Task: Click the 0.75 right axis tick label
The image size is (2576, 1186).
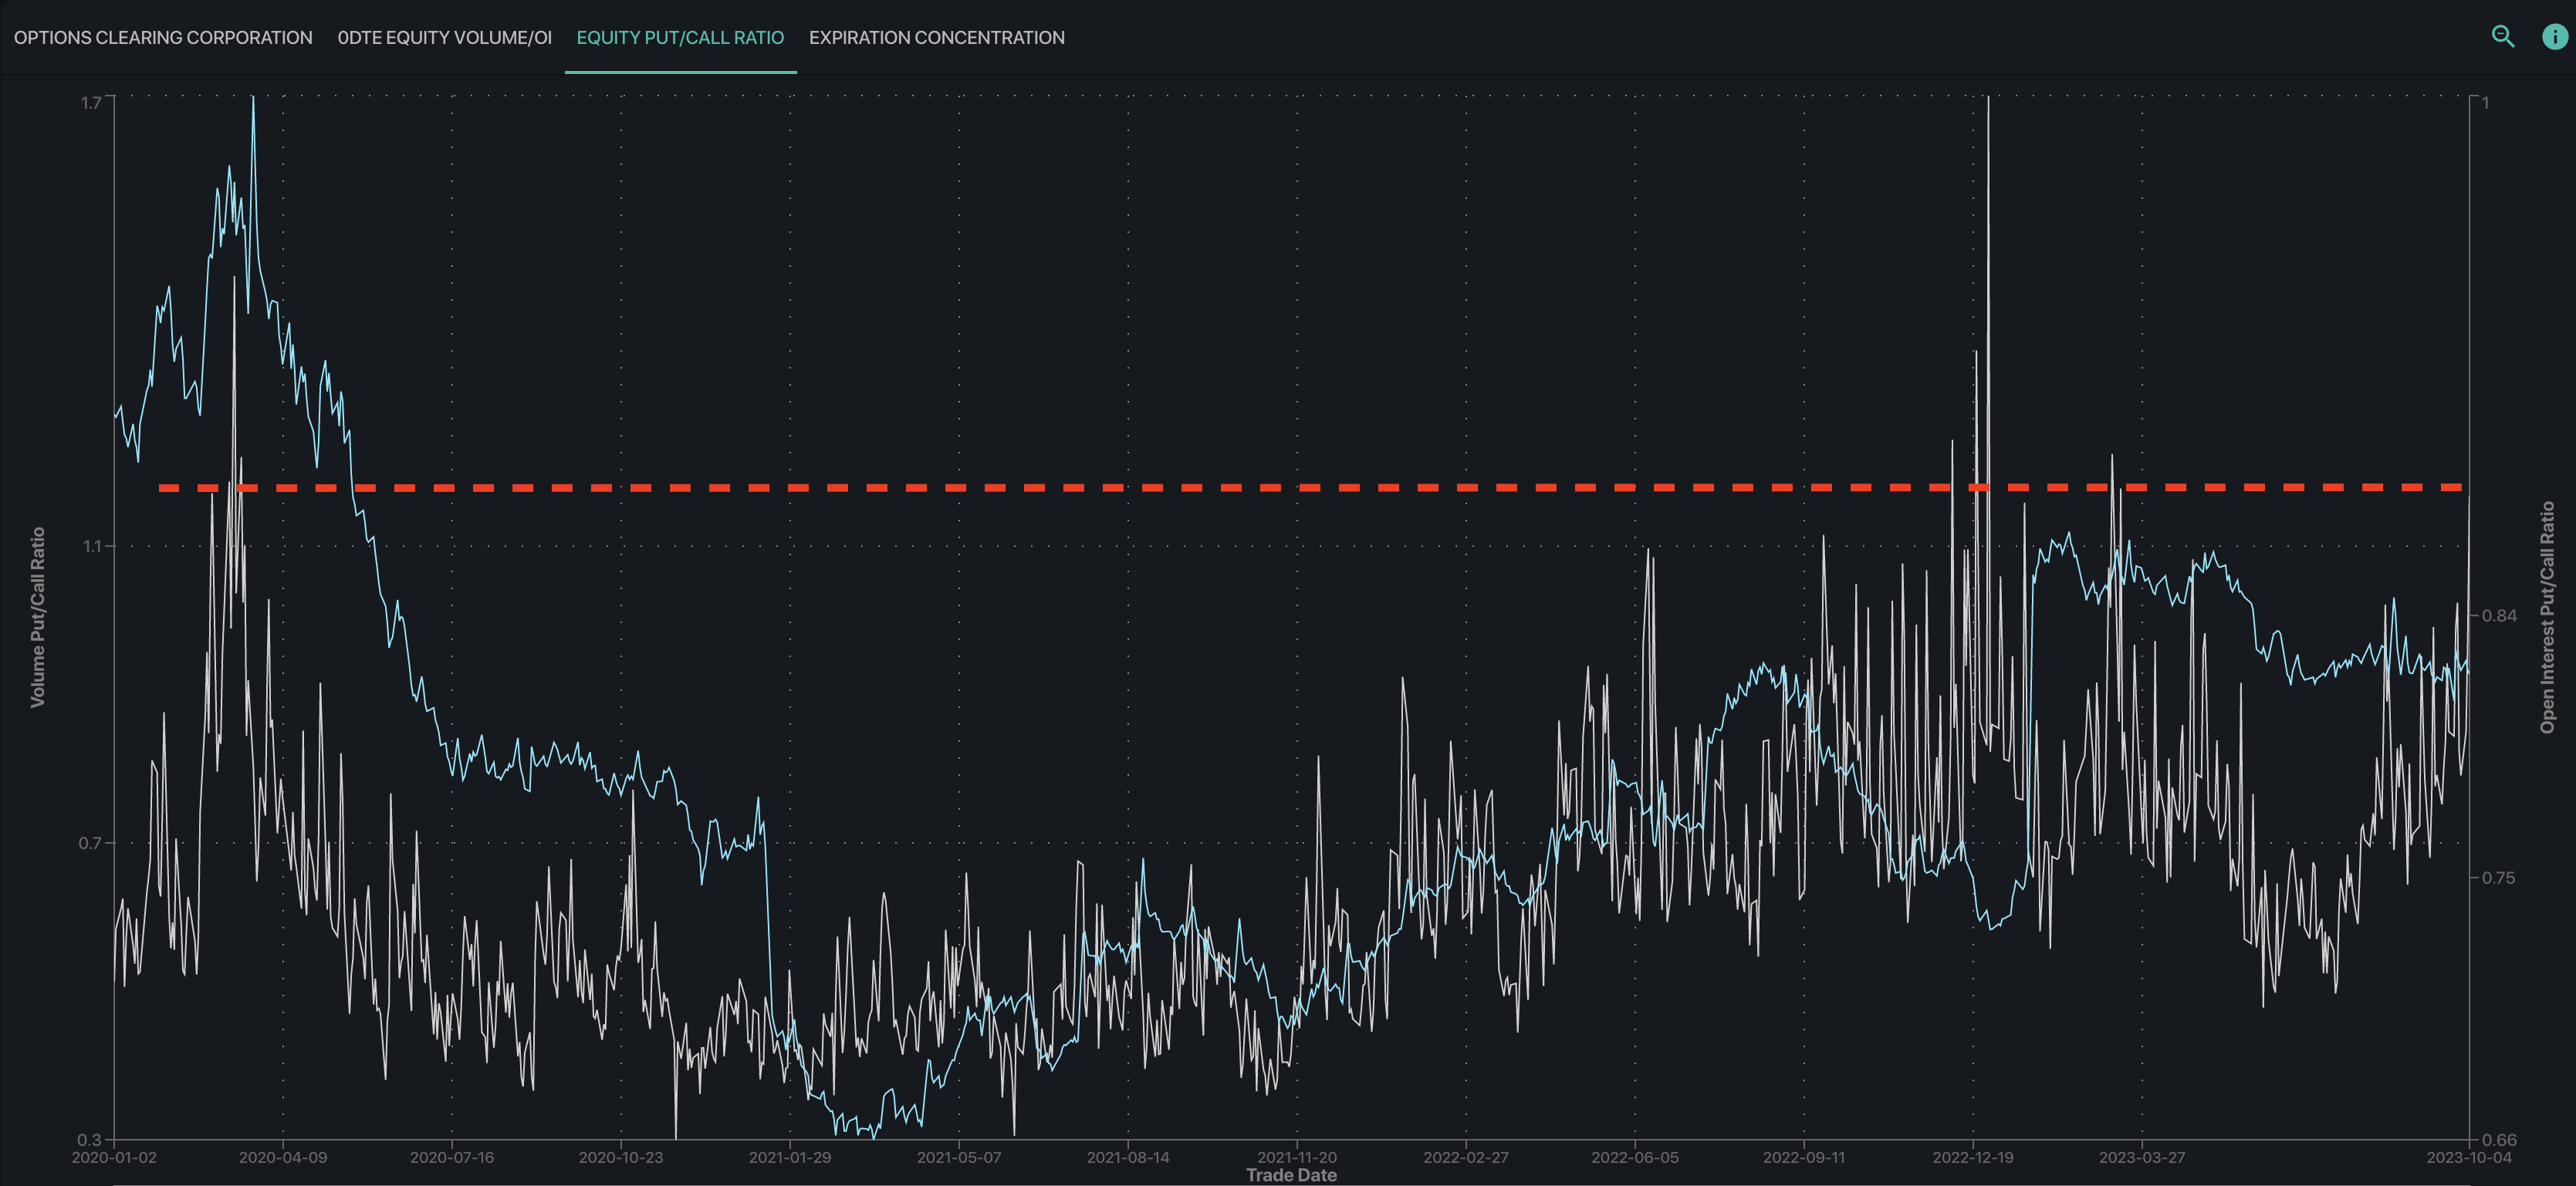Action: coord(2499,878)
